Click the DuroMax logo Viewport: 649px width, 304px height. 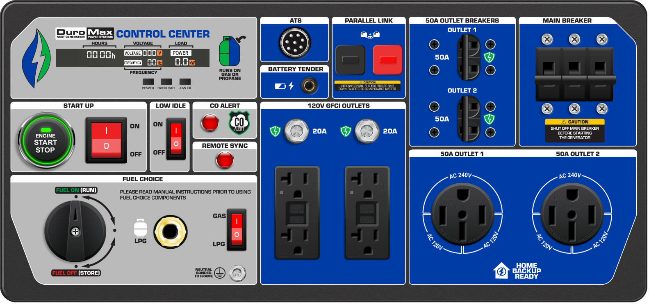pos(84,34)
